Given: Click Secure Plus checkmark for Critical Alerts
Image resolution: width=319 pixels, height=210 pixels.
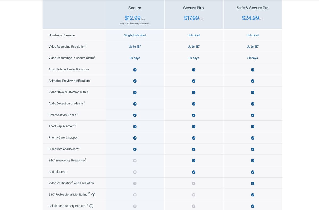Looking at the screenshot, I should 194,172.
